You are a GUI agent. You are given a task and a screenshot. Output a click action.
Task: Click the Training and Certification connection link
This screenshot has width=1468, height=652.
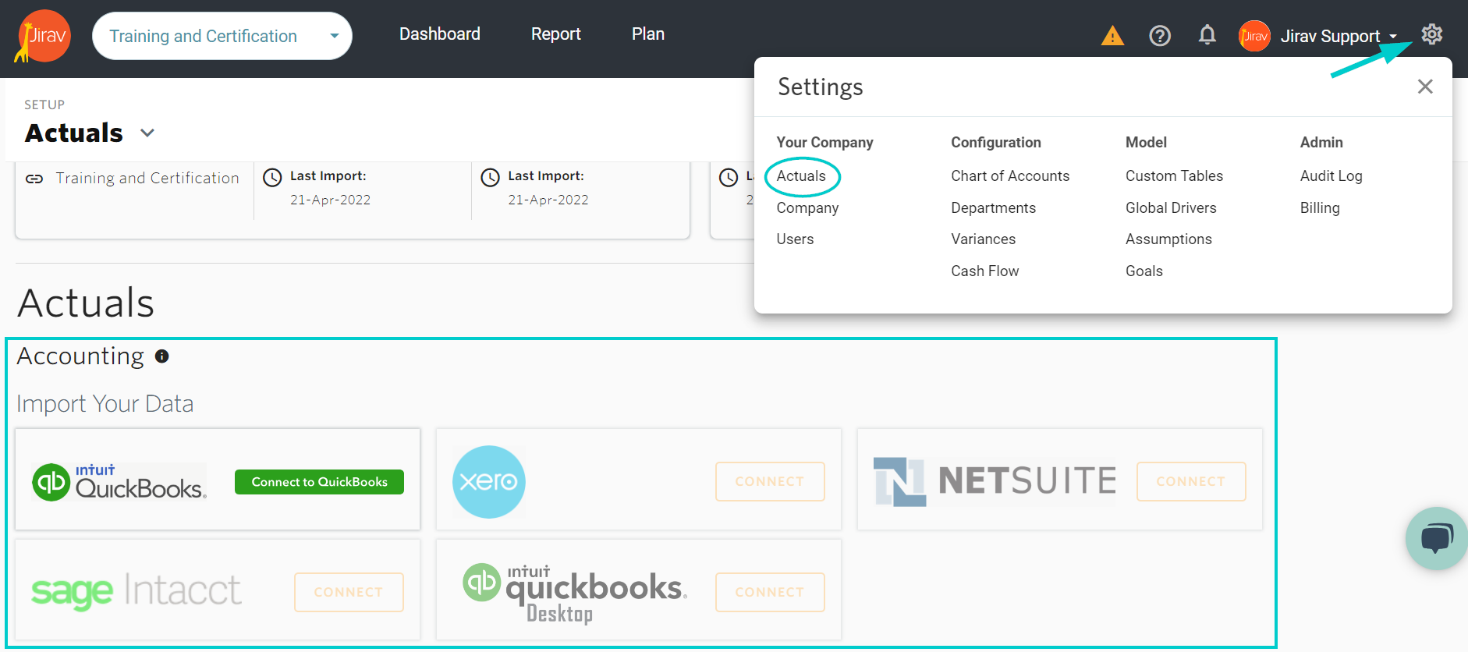pos(147,179)
